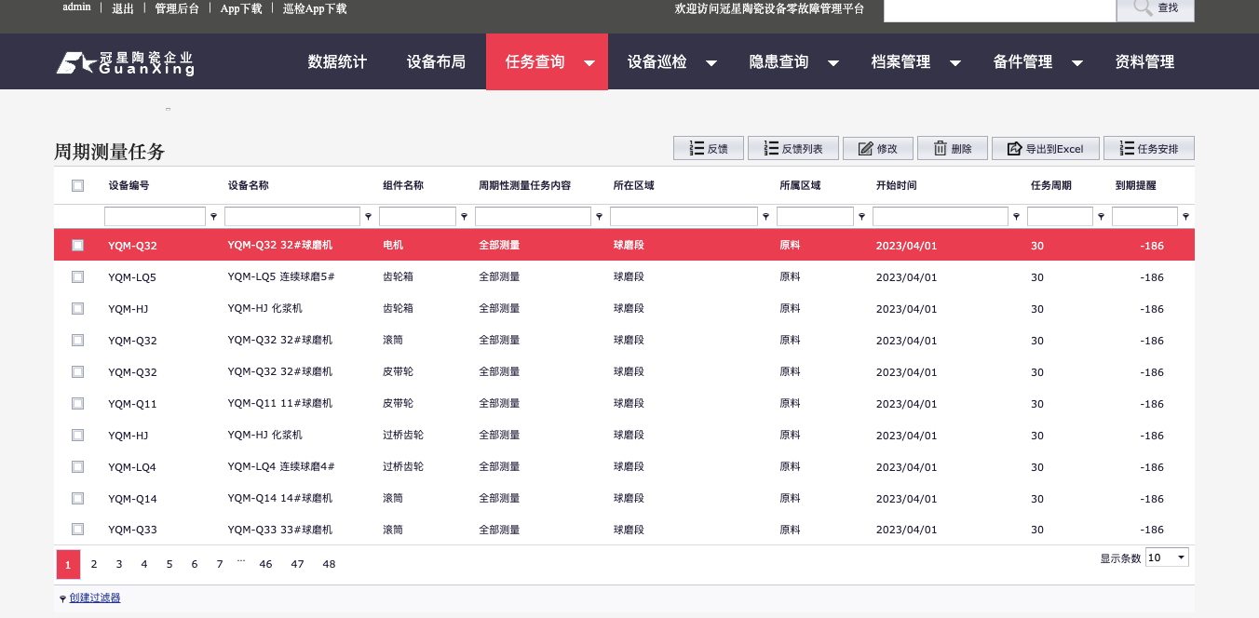Screen dimensions: 1259x618
Task: Click the 退出 logout link
Action: 122,8
